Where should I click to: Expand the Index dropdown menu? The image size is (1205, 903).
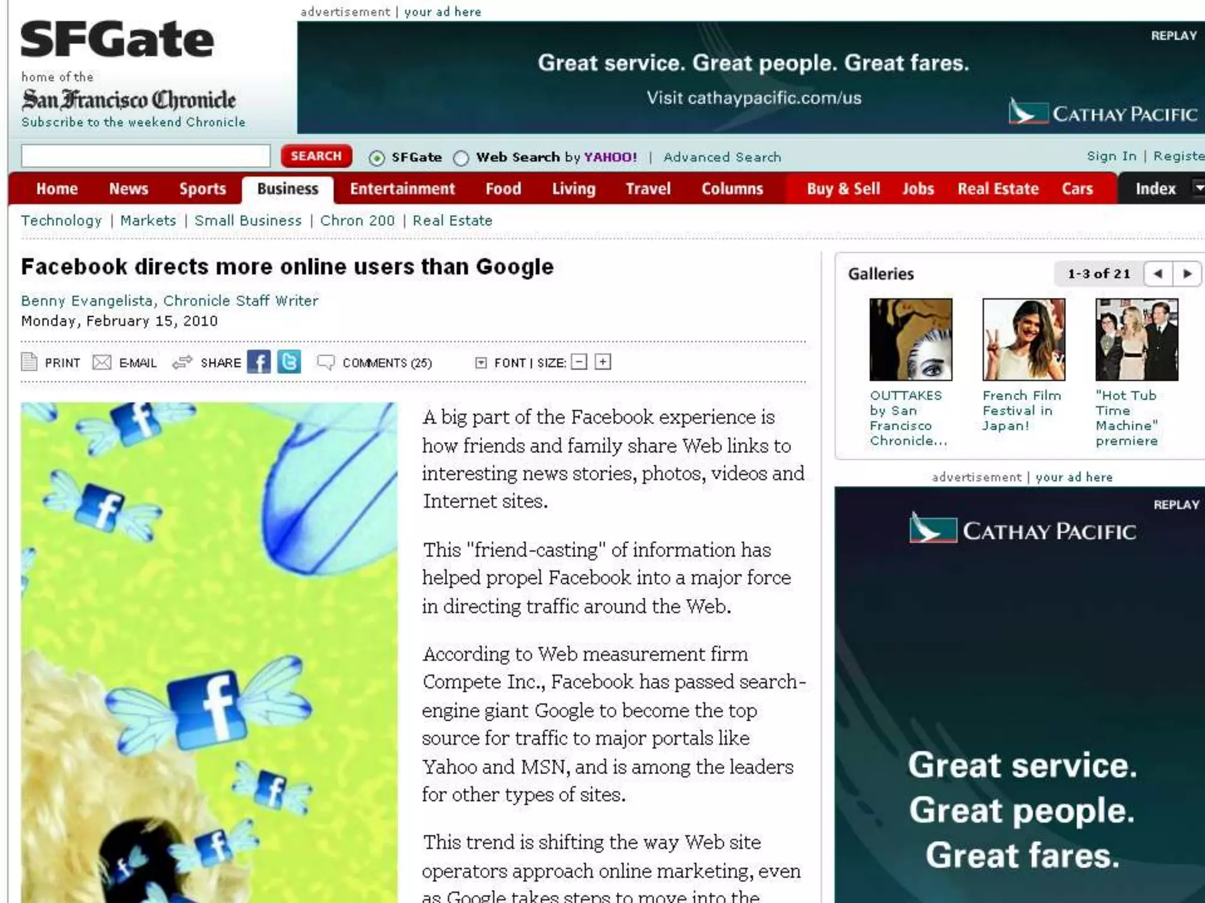point(1198,188)
